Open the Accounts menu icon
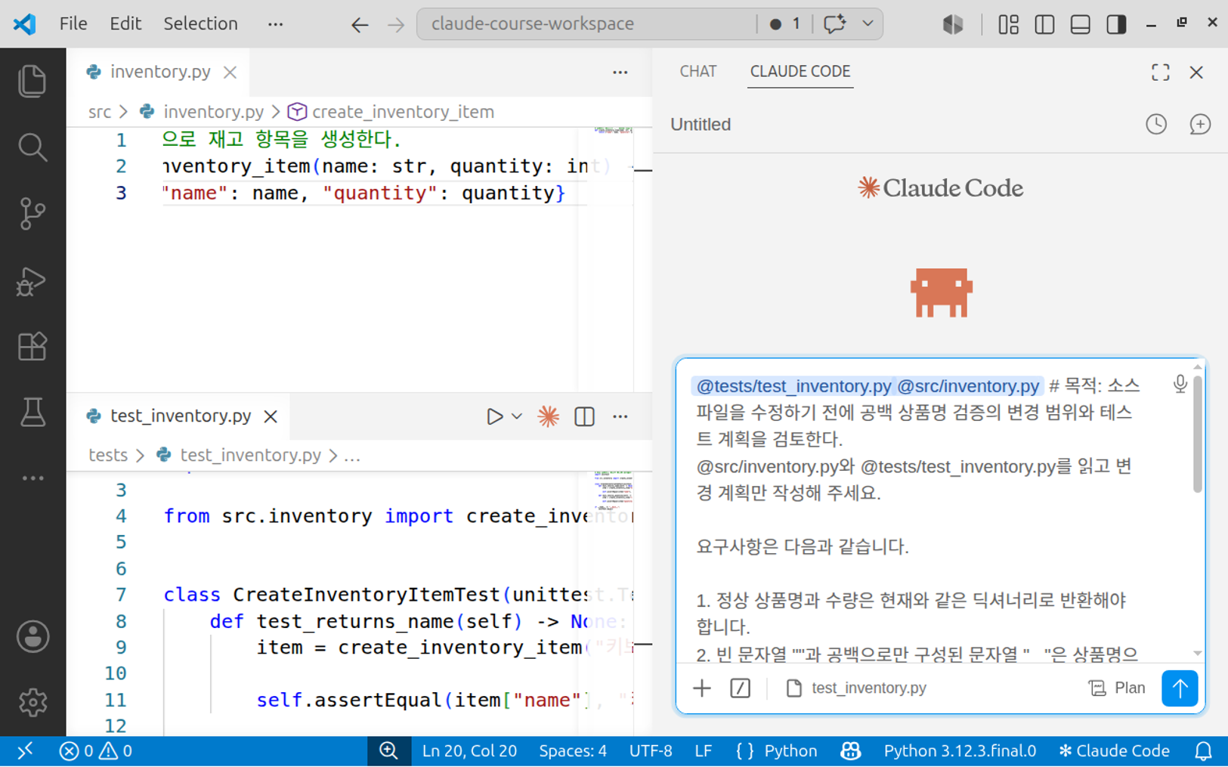This screenshot has width=1228, height=767. tap(32, 636)
